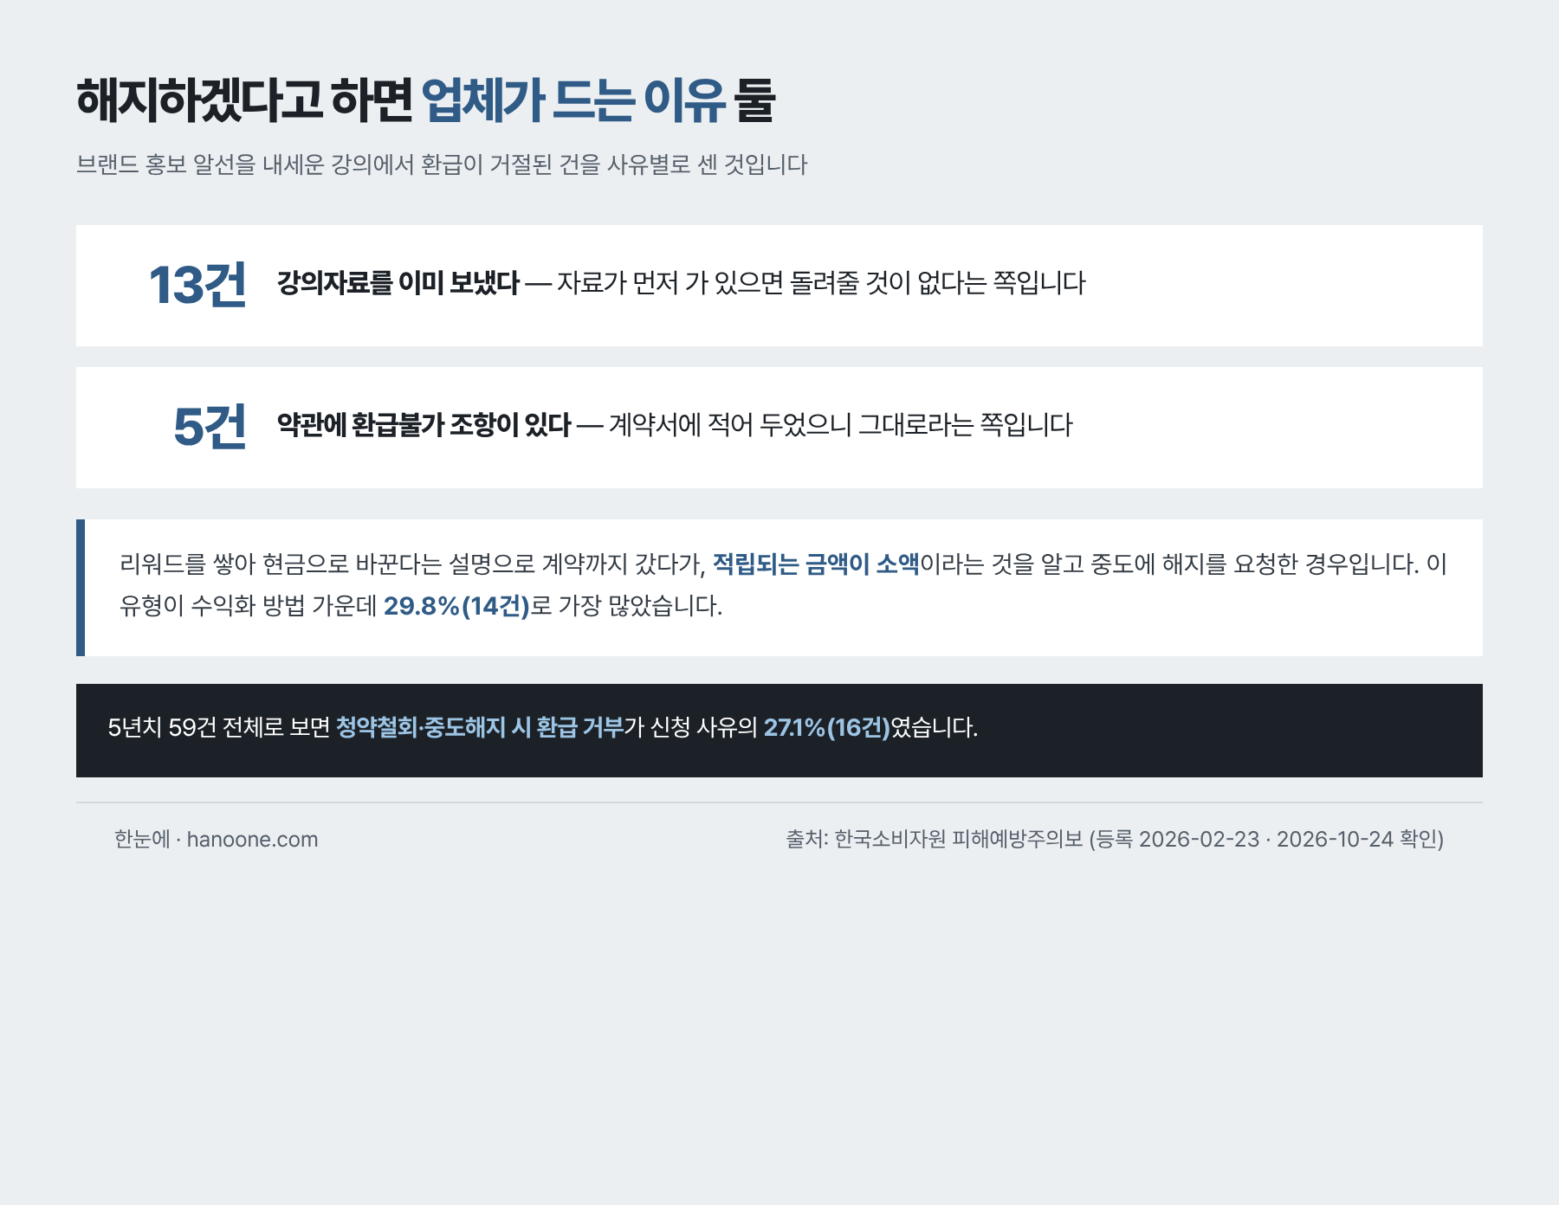Click the highlighted phrase '청약철회·중도해지 시 환급 거부'
Image resolution: width=1559 pixels, height=1205 pixels.
(480, 727)
